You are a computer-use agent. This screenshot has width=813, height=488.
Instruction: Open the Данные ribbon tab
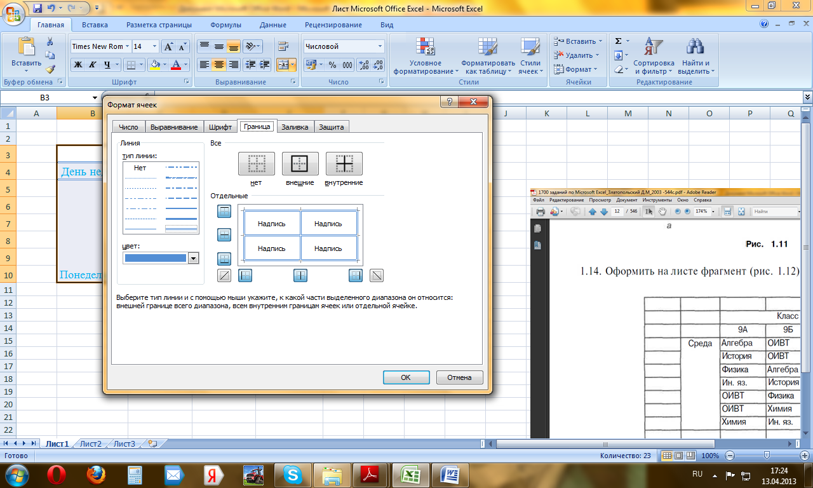click(273, 25)
